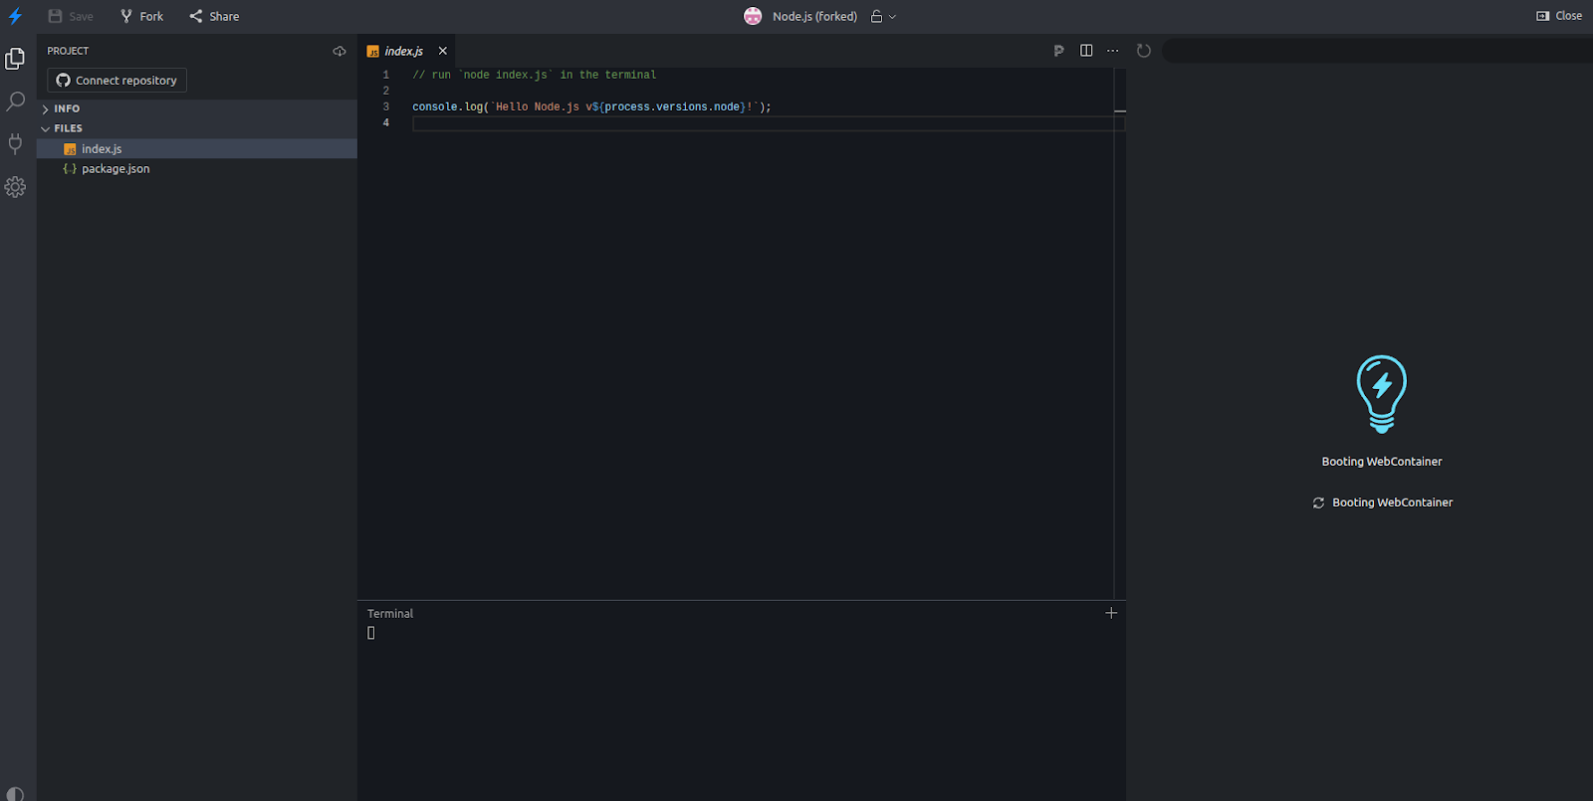The image size is (1593, 801).
Task: Select index.js in the file tree
Action: coord(197,149)
